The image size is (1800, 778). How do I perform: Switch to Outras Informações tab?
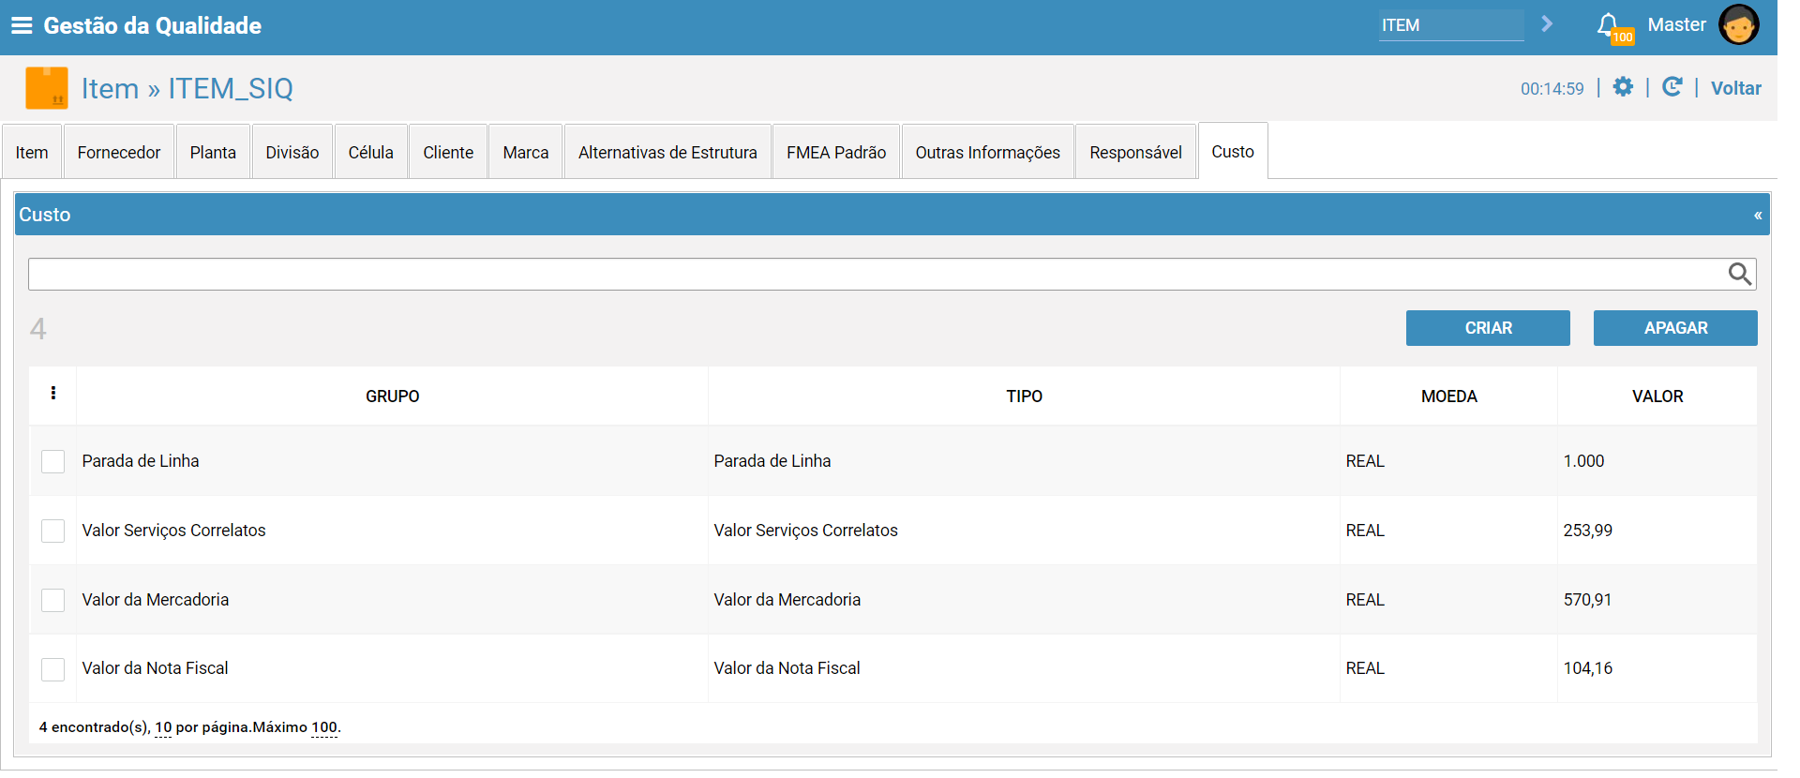[988, 152]
